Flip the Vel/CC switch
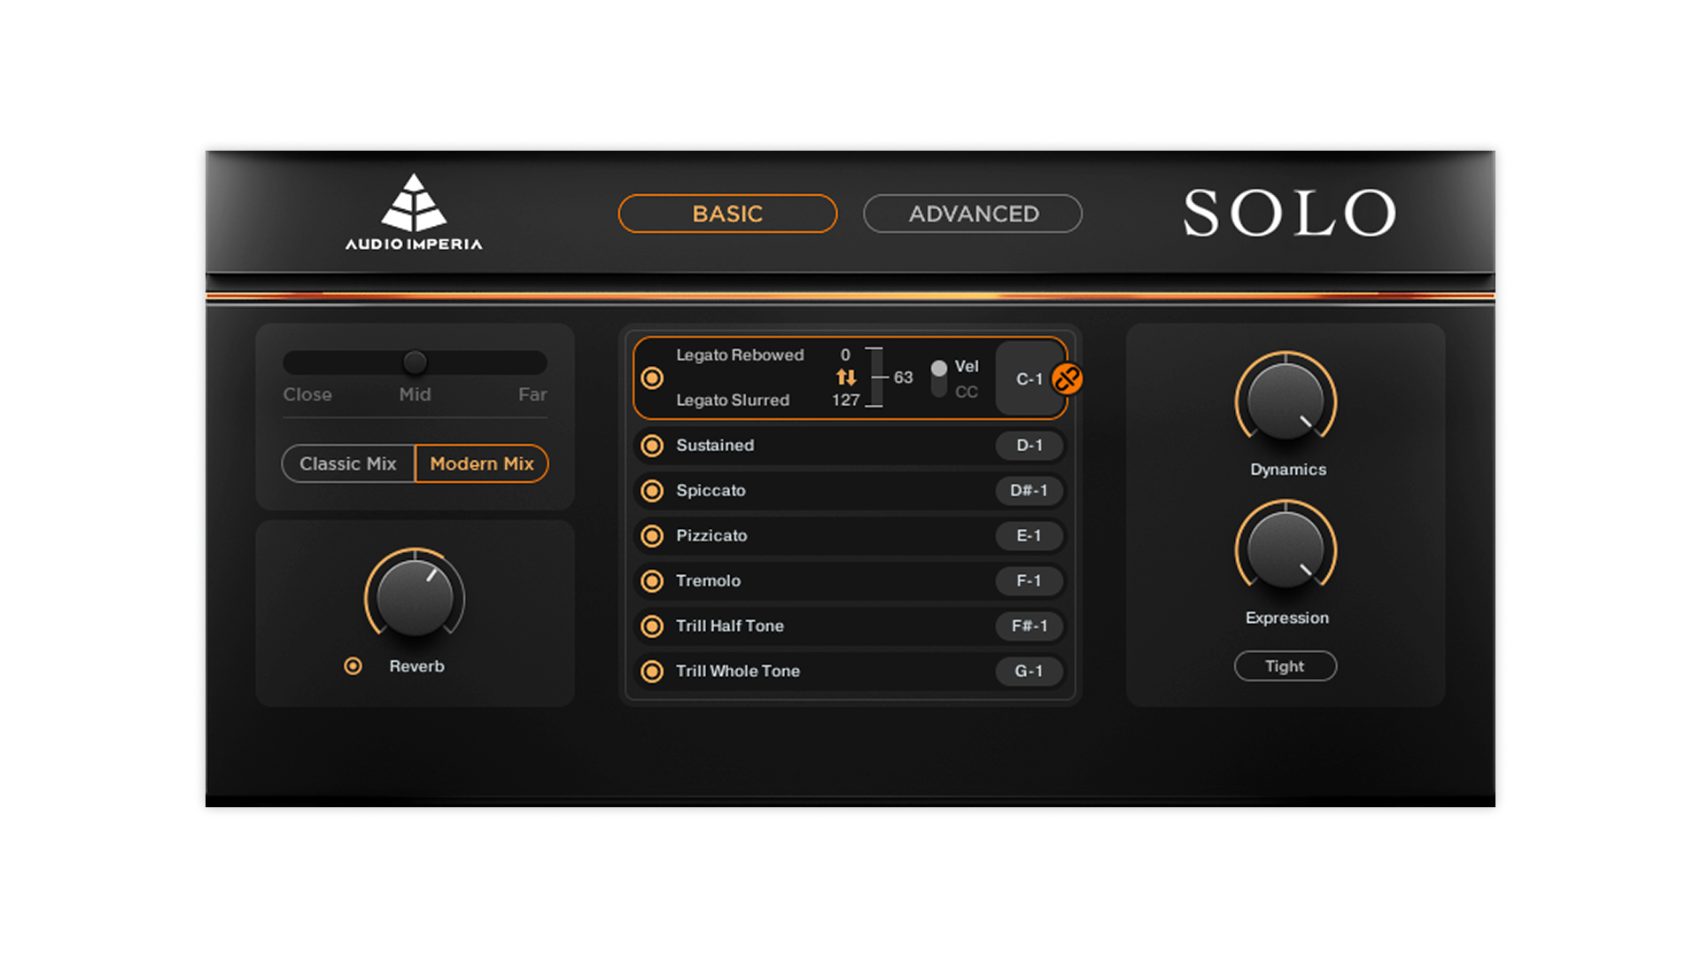Screen dimensions: 1701x957 pos(939,378)
